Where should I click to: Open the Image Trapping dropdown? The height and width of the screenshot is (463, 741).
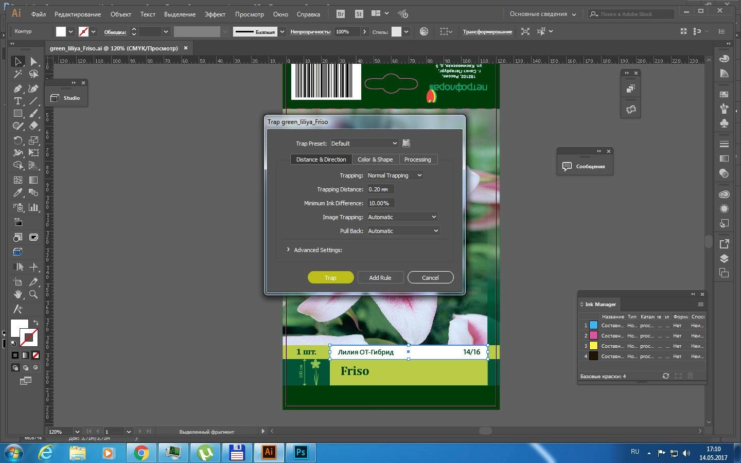point(402,217)
